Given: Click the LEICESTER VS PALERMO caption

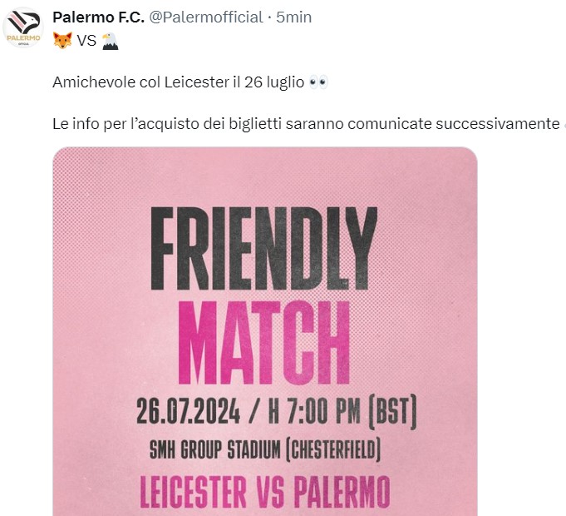Looking at the screenshot, I should coord(264,490).
